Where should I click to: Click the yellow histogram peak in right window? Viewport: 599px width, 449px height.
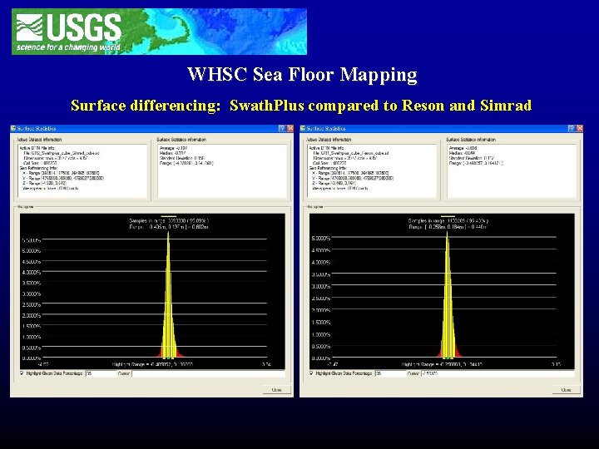[x=448, y=294]
